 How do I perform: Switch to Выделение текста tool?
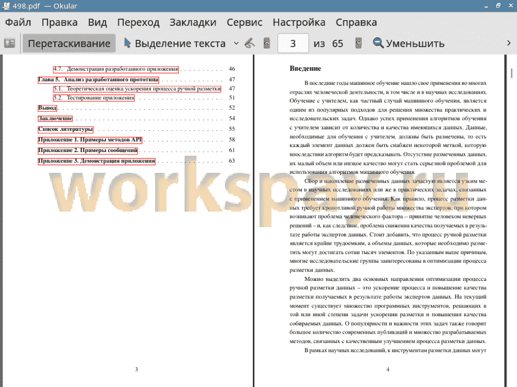click(175, 43)
